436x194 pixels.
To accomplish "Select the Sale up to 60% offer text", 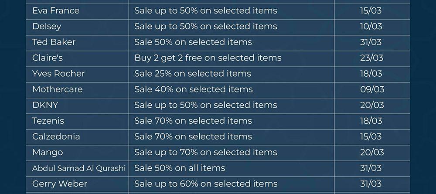I will (206, 184).
